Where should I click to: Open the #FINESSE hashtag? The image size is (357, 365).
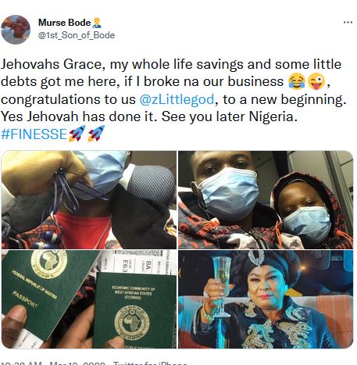tap(34, 134)
